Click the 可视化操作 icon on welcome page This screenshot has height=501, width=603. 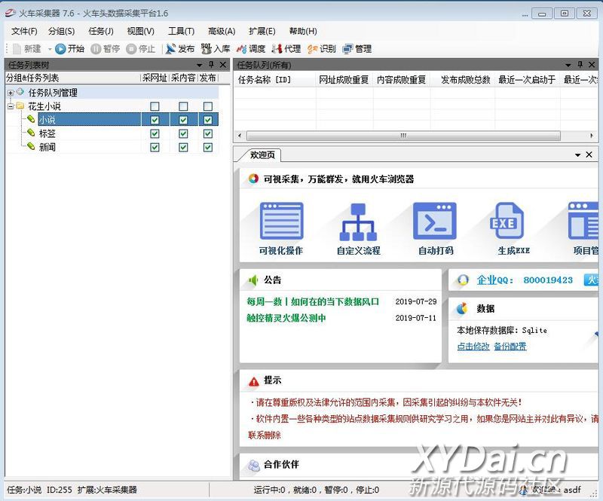pos(281,221)
